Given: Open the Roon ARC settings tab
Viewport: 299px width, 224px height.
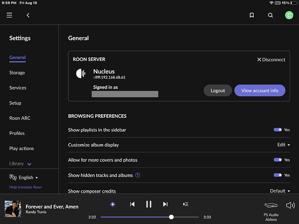Looking at the screenshot, I should click(x=20, y=118).
